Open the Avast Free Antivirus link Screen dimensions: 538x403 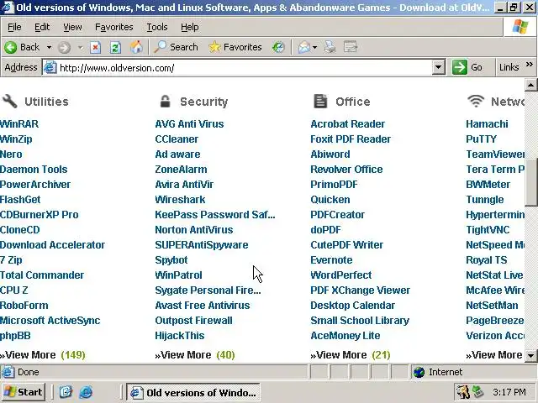(203, 305)
